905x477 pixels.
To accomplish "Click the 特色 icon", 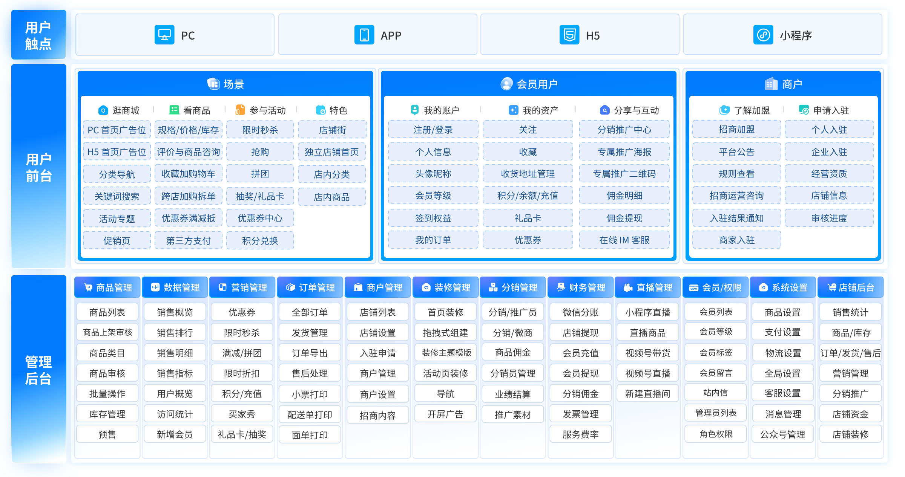I will pos(321,110).
